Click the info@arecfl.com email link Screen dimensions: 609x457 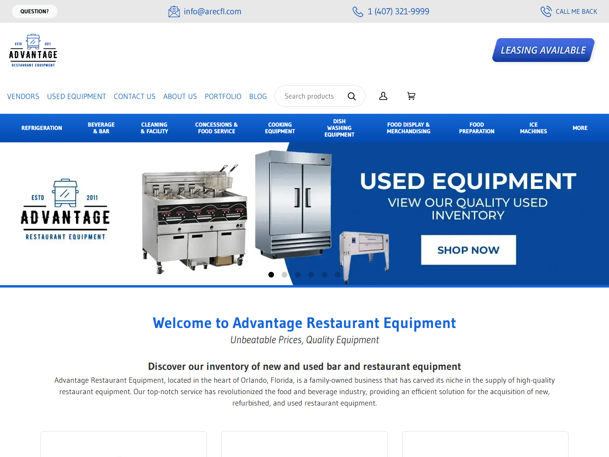213,11
